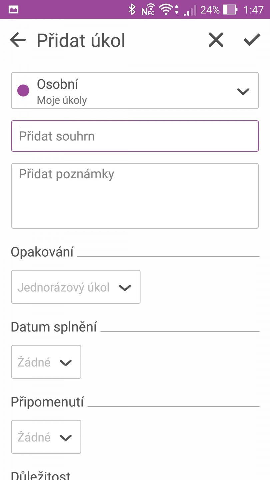Tap the NFC status bar icon
Image resolution: width=270 pixels, height=480 pixels.
148,10
